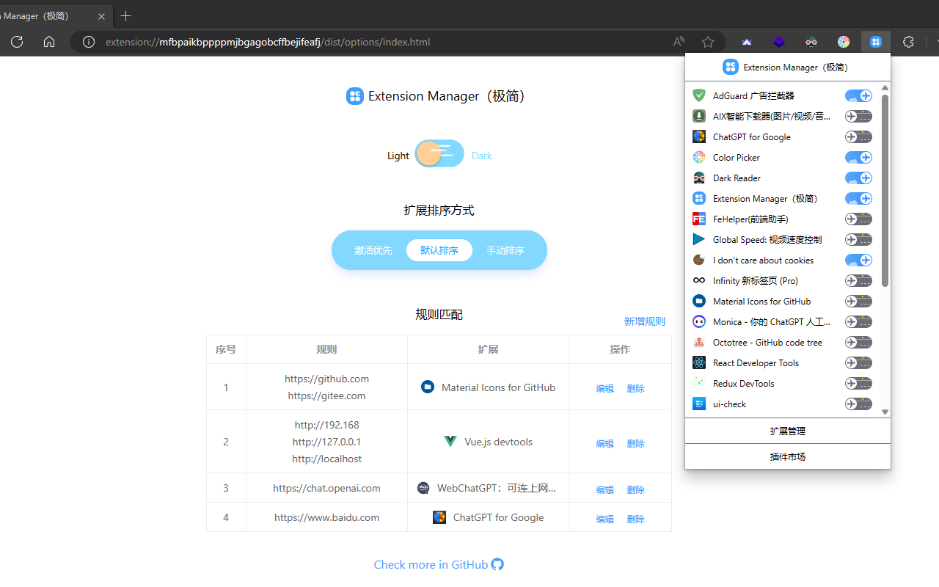Enable the Octotree toggle
This screenshot has height=587, width=939.
tap(858, 342)
